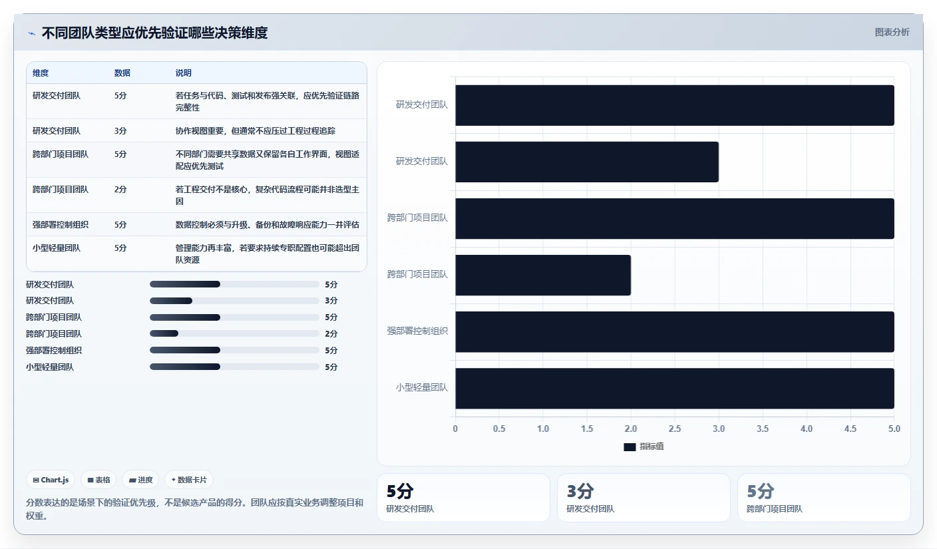This screenshot has height=549, width=937.
Task: Select the 表格 chip
Action: [x=98, y=480]
